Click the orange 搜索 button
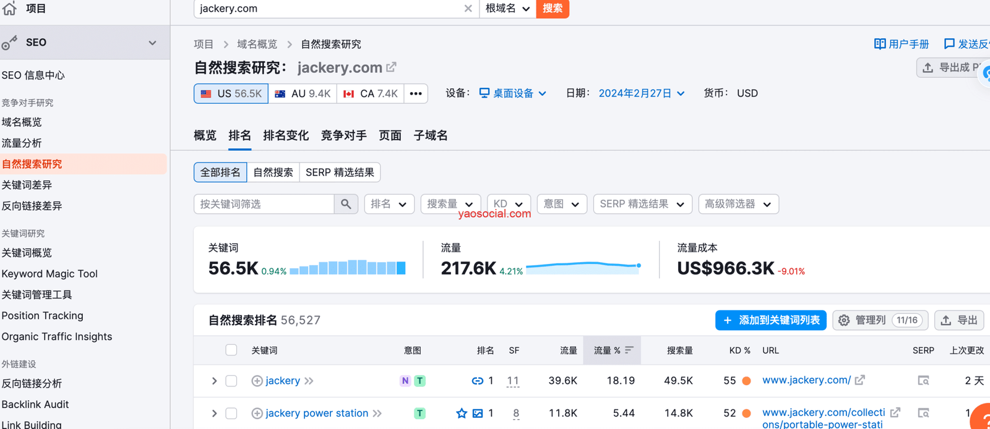The height and width of the screenshot is (429, 990). point(553,9)
